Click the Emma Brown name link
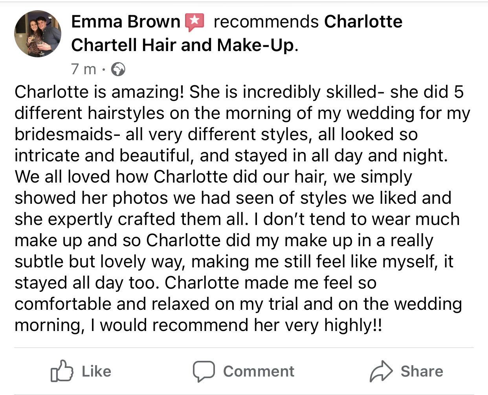The width and height of the screenshot is (488, 395). click(x=126, y=22)
